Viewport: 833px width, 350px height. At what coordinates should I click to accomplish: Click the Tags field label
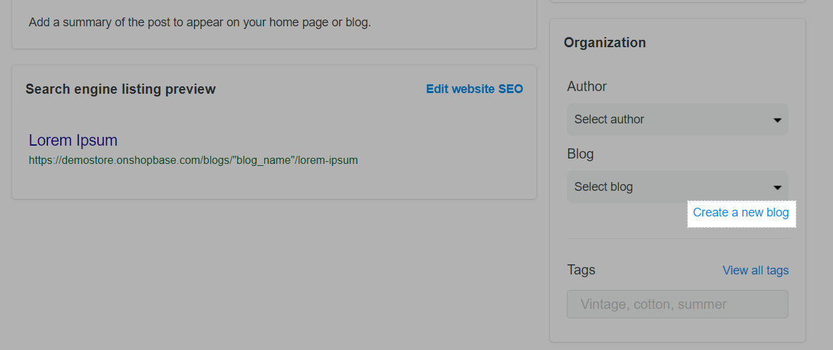coord(581,270)
